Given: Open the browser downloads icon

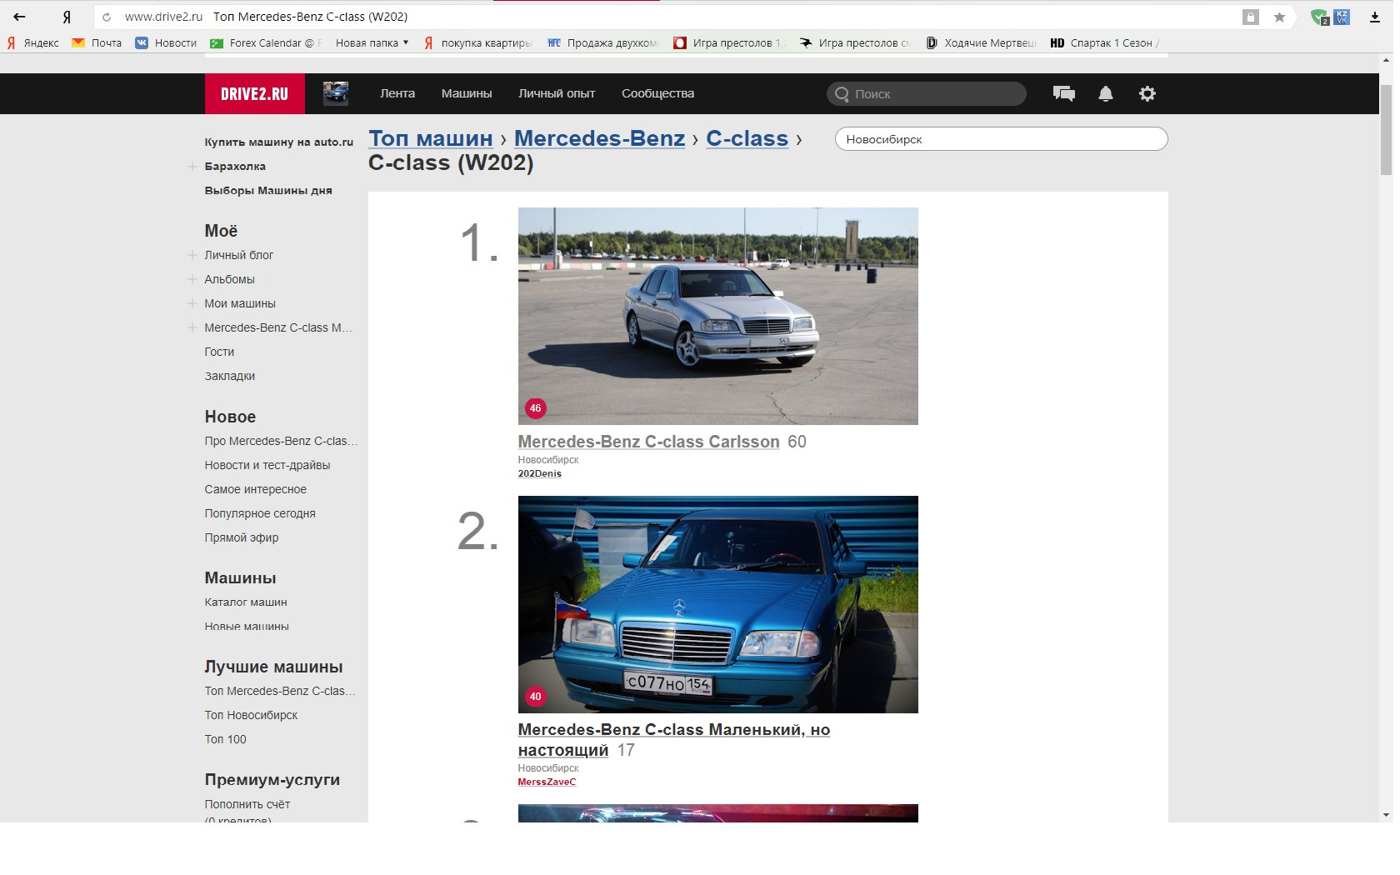Looking at the screenshot, I should point(1375,17).
